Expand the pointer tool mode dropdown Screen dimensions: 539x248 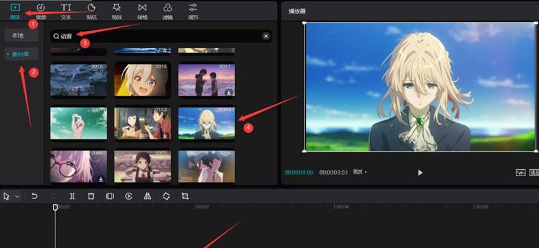(17, 197)
